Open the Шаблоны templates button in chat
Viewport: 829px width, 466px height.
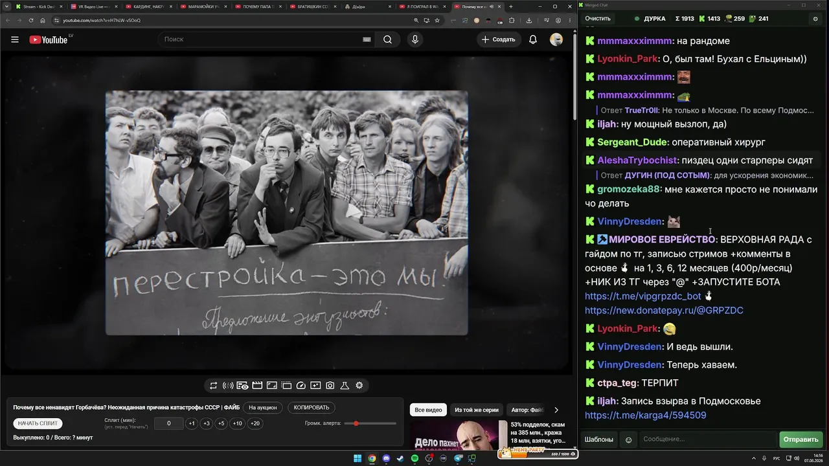(x=599, y=439)
